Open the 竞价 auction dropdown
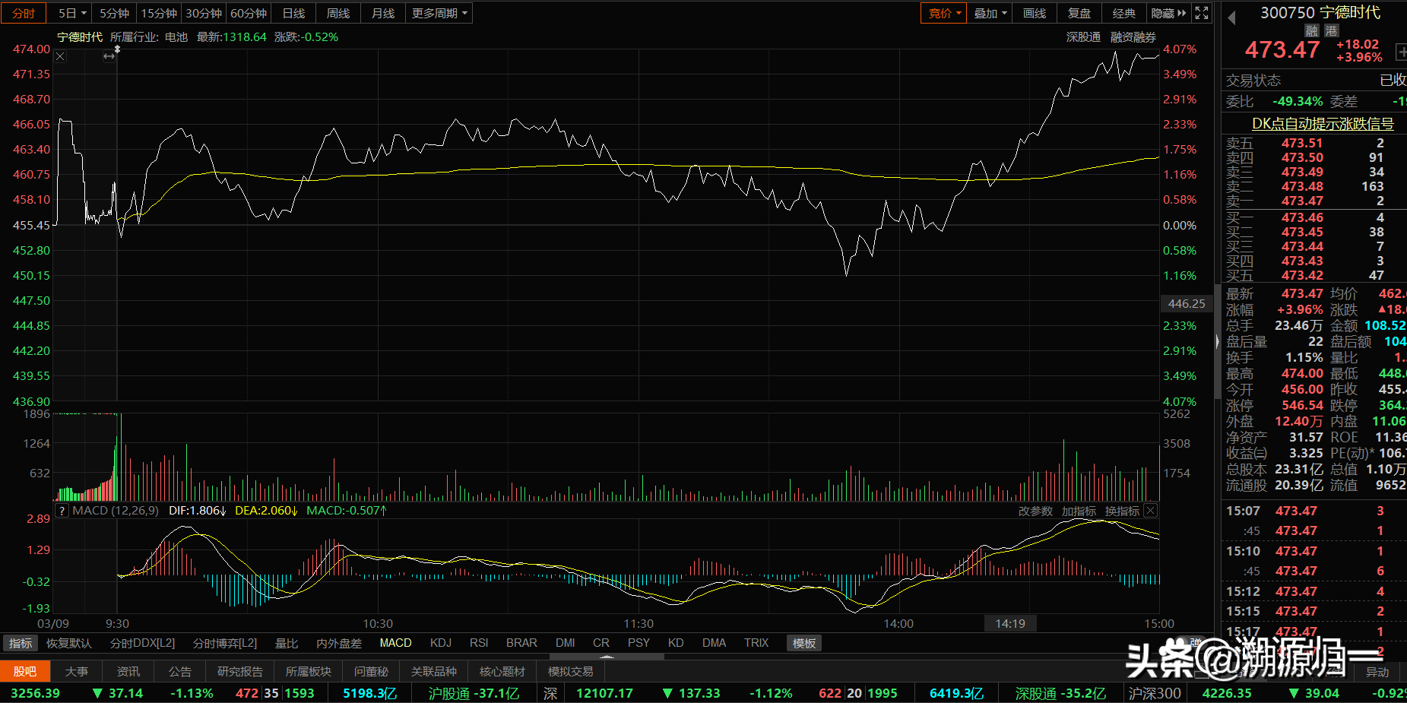 945,13
